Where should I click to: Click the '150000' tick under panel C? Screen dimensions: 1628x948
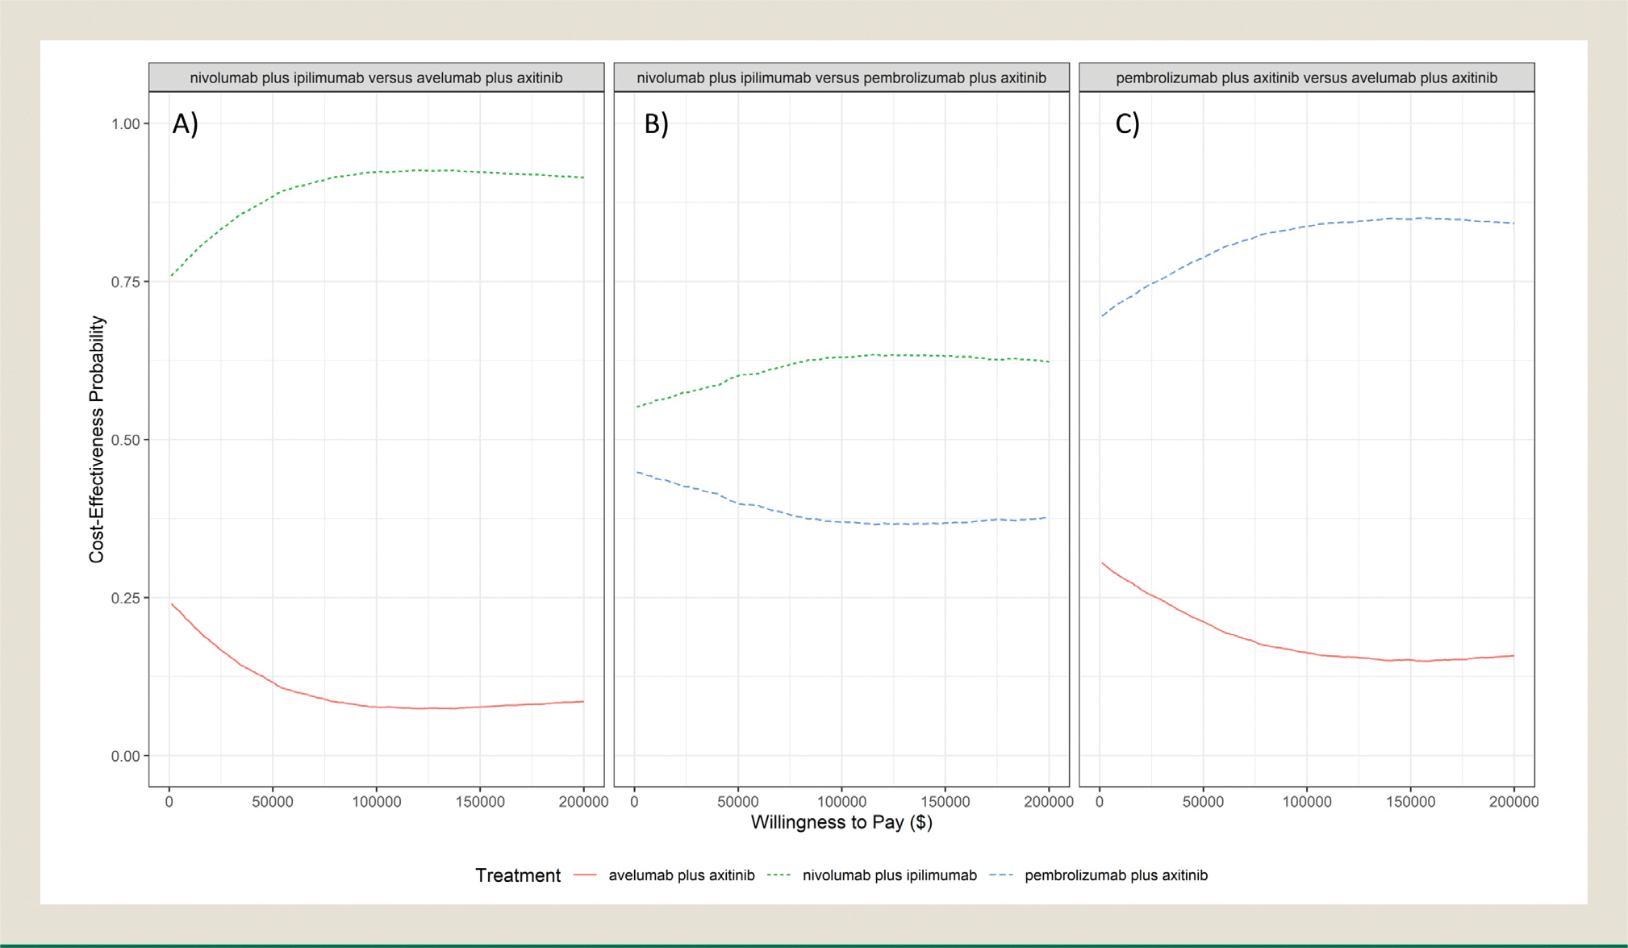pos(1410,802)
